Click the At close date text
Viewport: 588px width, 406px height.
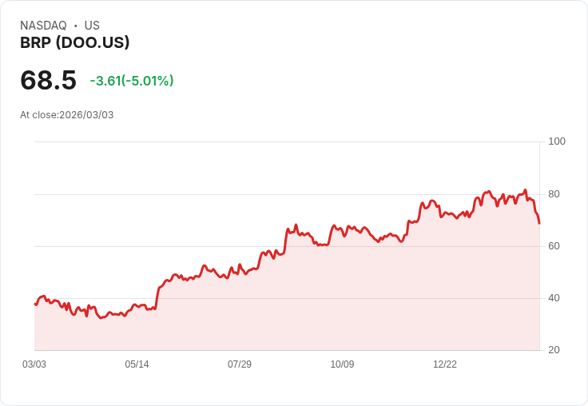point(66,115)
